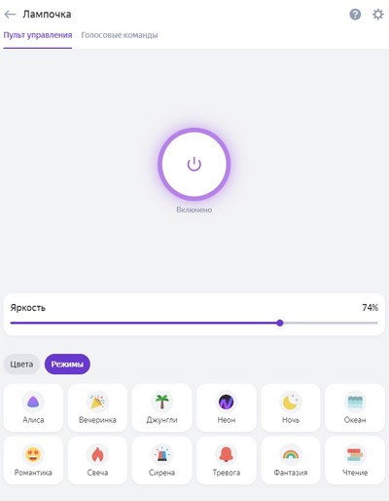Viewport: 389px width, 501px height.
Task: Pick the Океан wave mode
Action: click(x=355, y=407)
